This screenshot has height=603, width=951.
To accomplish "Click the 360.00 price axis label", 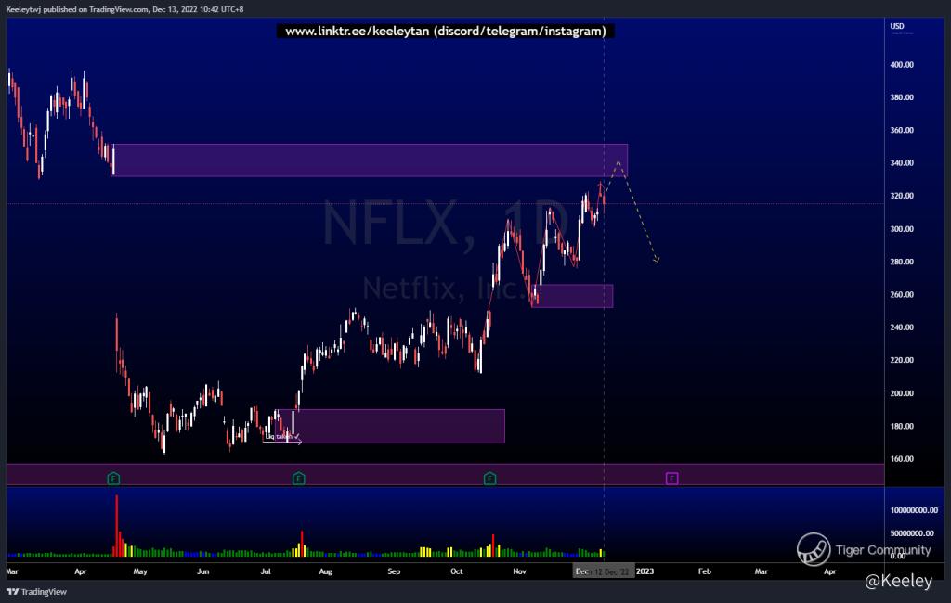I will pyautogui.click(x=902, y=130).
